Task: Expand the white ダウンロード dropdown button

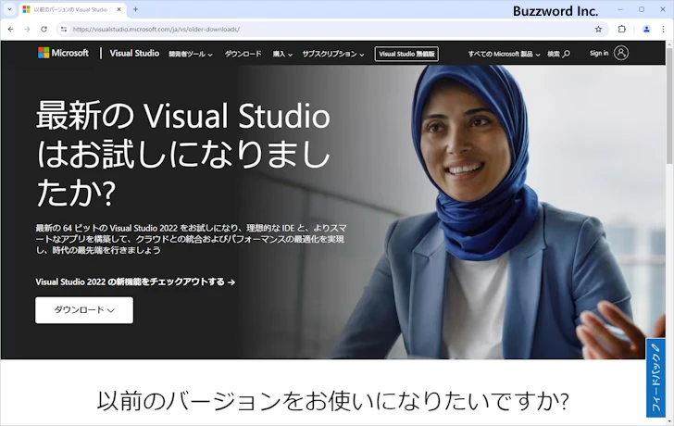Action: click(84, 310)
